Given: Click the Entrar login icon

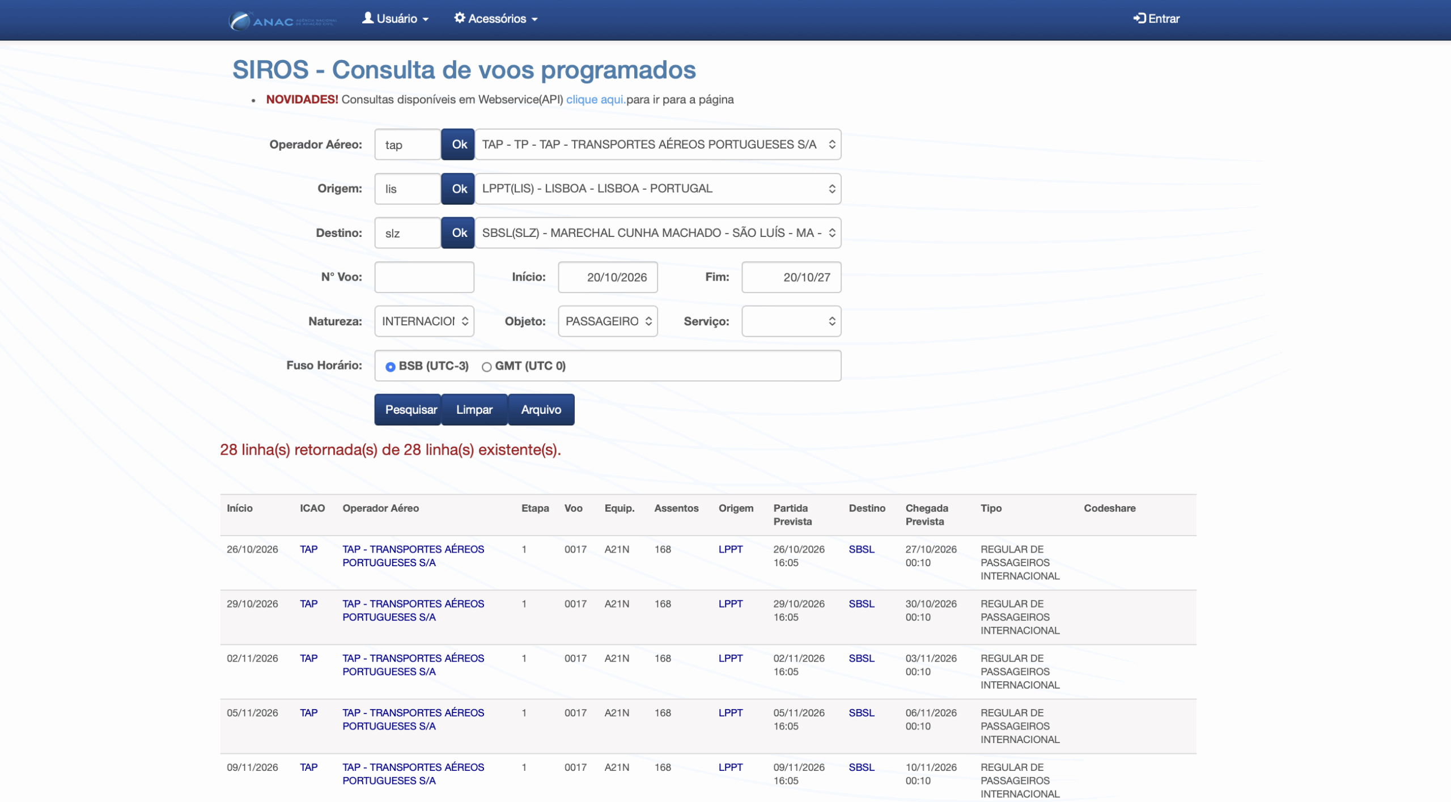Looking at the screenshot, I should coord(1139,19).
